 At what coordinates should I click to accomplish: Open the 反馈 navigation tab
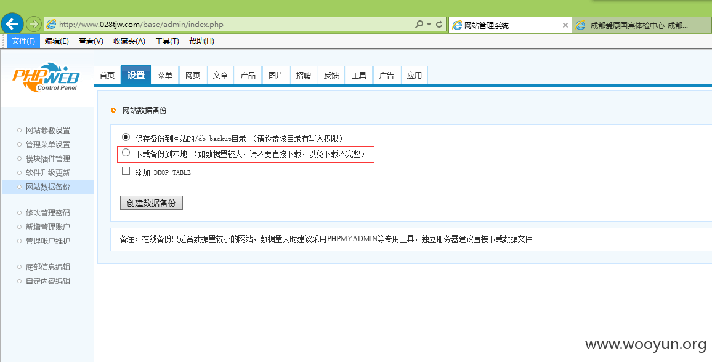331,75
